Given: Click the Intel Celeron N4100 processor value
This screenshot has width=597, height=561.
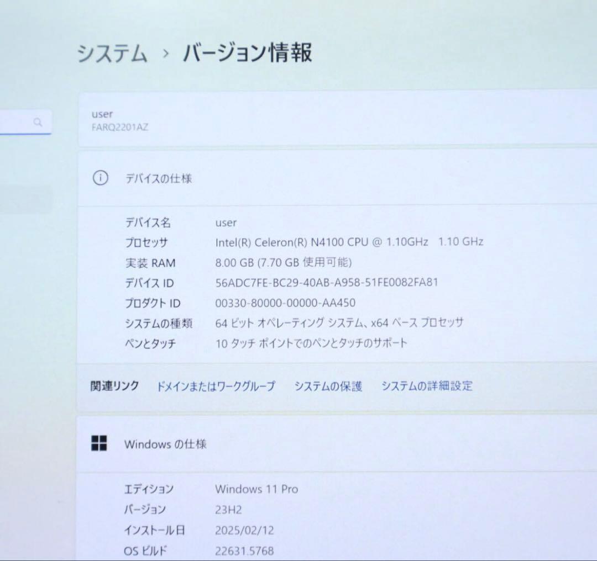Looking at the screenshot, I should coord(349,242).
